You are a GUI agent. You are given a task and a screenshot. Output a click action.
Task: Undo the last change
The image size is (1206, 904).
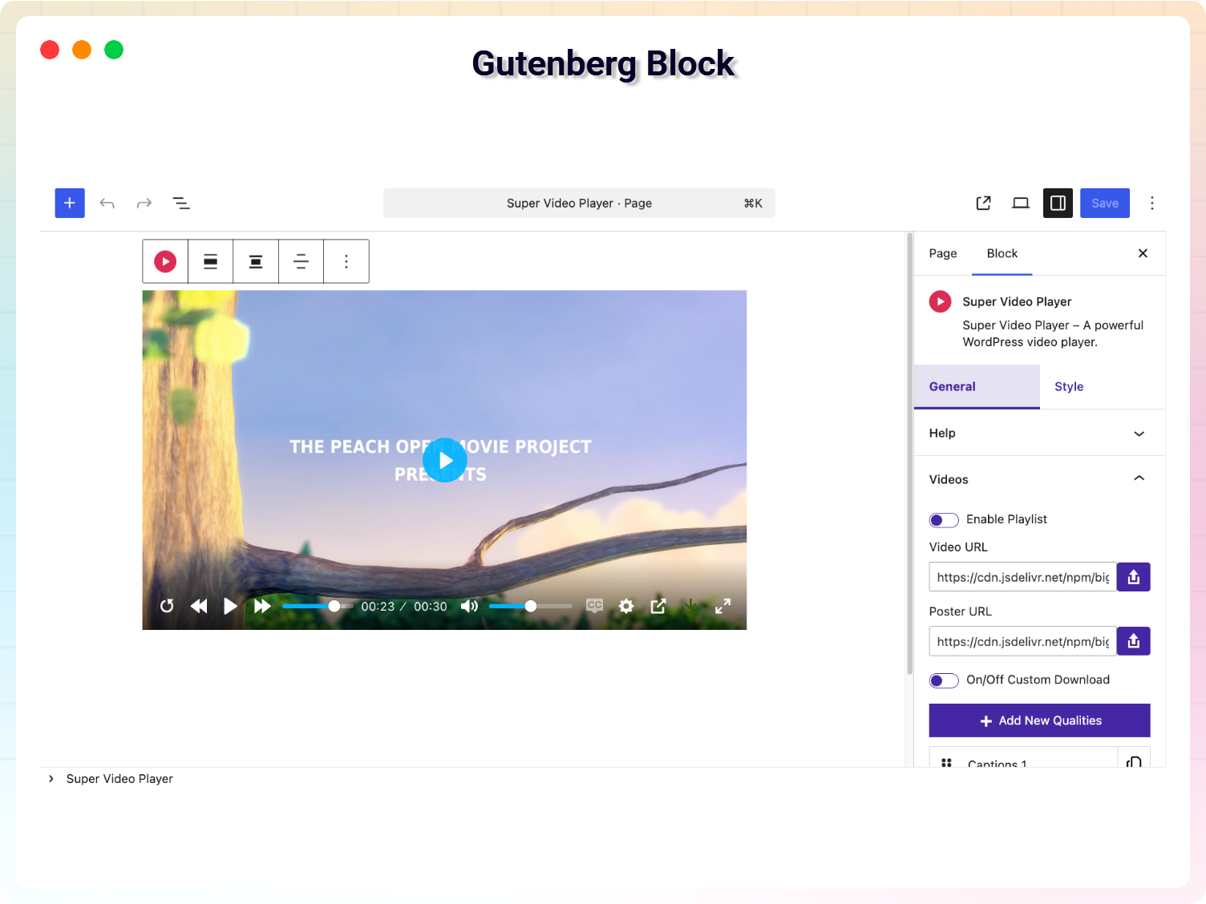click(x=107, y=204)
